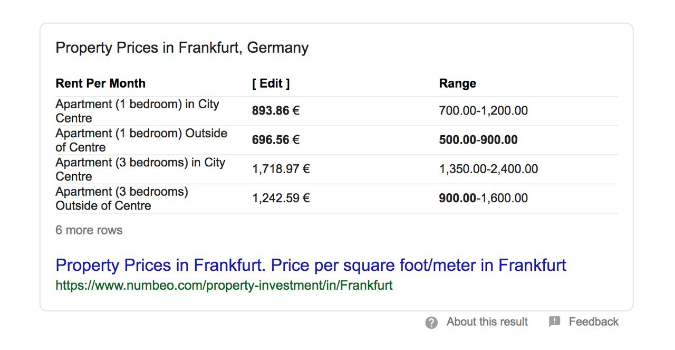Click the 1,242.59 € price cell
The width and height of the screenshot is (675, 350).
pos(281,198)
